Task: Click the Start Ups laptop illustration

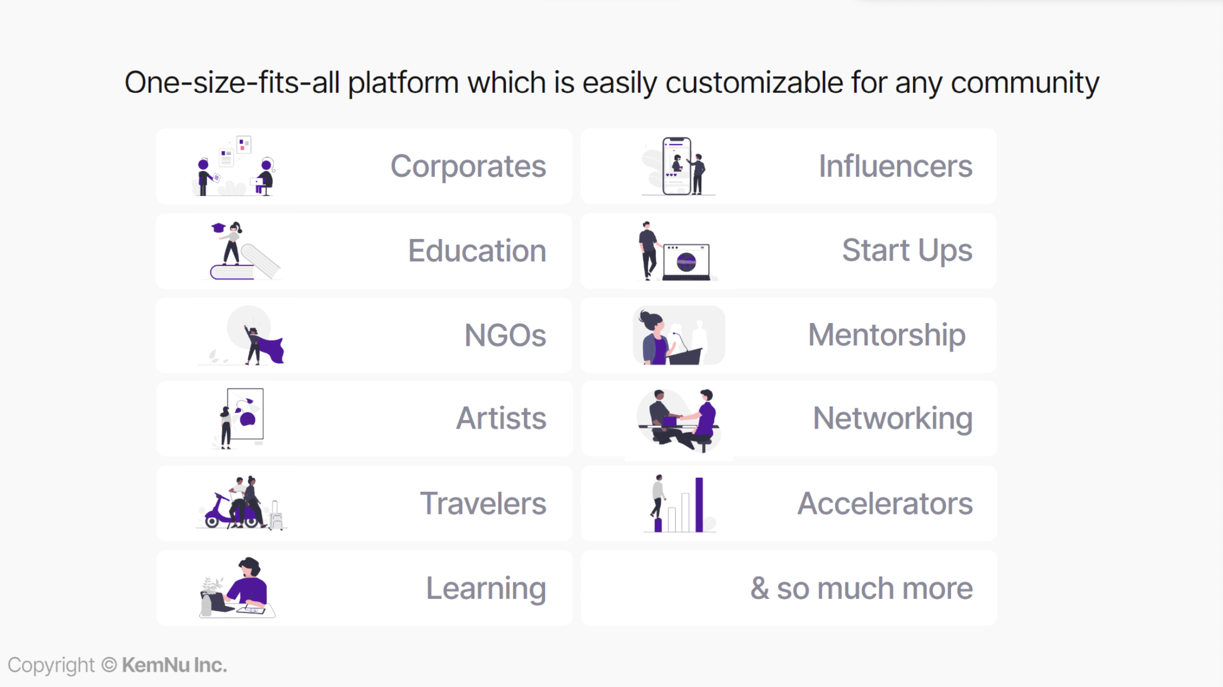Action: coord(678,251)
